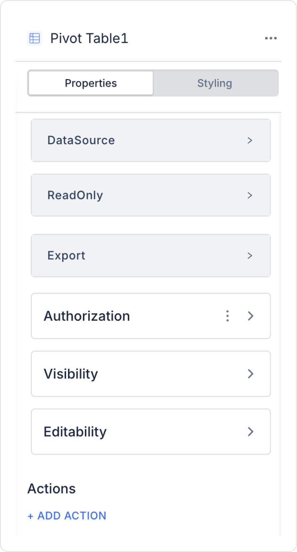Switch to the Styling tab
297x552 pixels.
pos(215,83)
